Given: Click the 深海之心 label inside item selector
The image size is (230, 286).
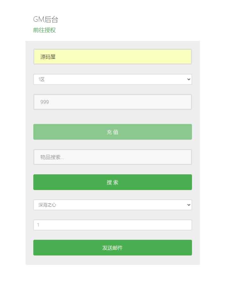Looking at the screenshot, I should tap(47, 205).
